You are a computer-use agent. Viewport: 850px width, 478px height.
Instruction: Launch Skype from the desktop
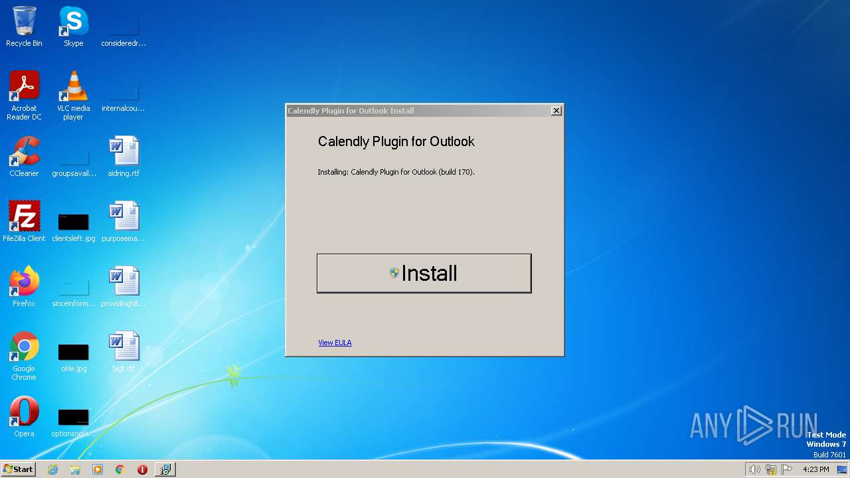(73, 27)
